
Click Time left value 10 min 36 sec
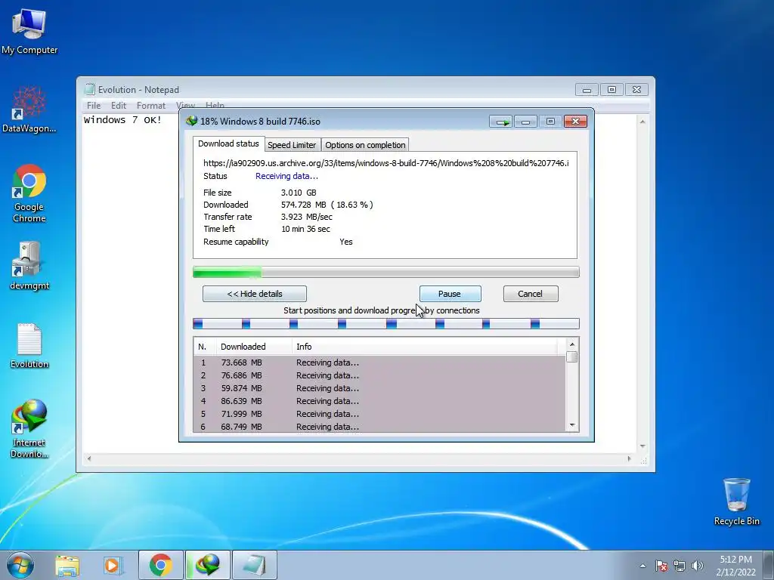(x=305, y=229)
